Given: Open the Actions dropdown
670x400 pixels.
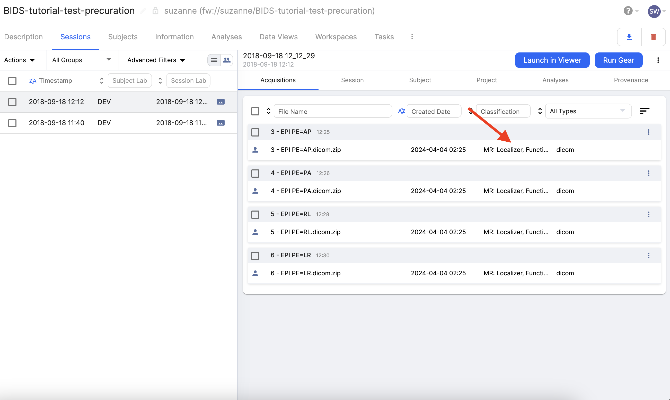Looking at the screenshot, I should pyautogui.click(x=19, y=60).
